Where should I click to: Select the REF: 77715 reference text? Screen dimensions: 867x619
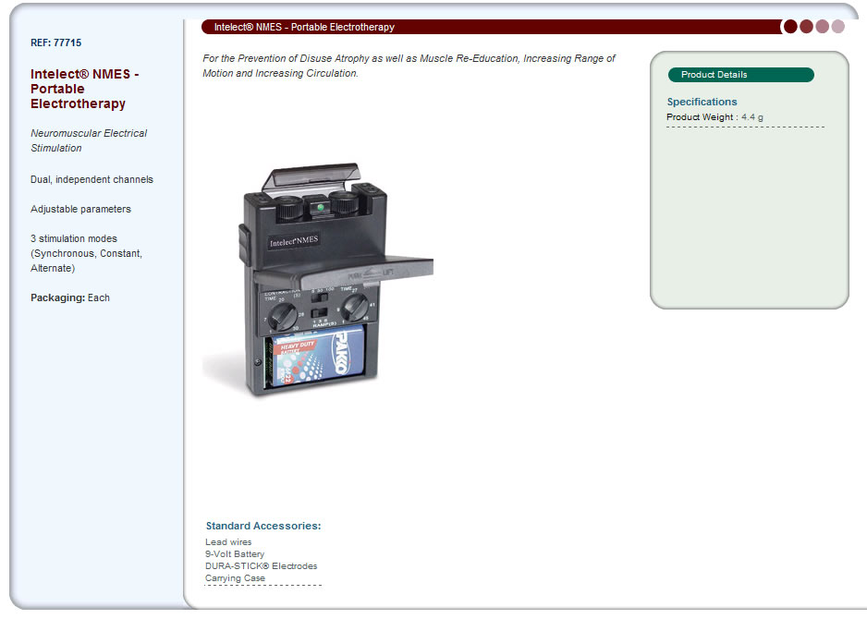coord(55,42)
